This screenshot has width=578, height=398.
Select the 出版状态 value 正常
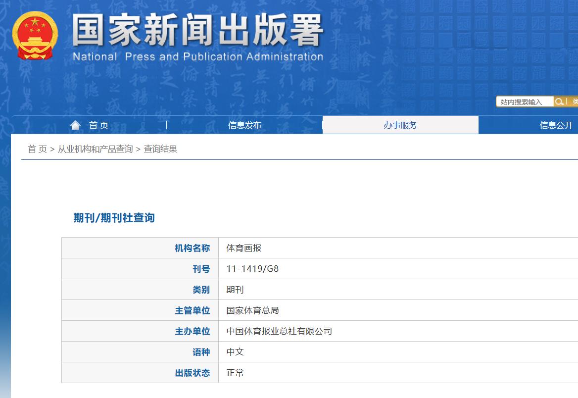(235, 373)
